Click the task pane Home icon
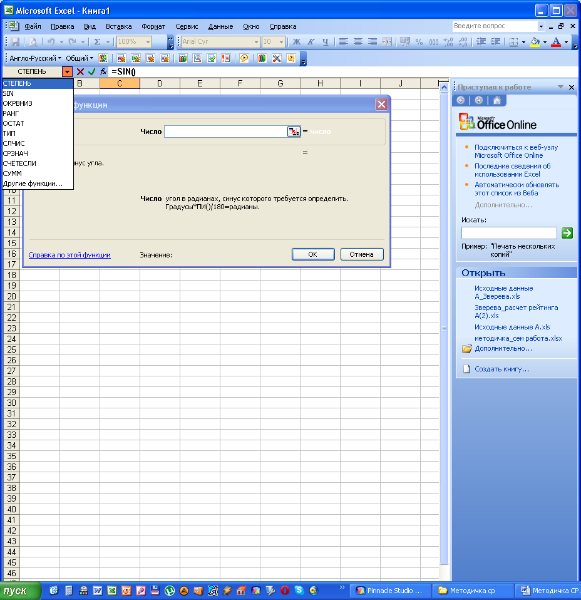This screenshot has height=600, width=581. click(497, 100)
